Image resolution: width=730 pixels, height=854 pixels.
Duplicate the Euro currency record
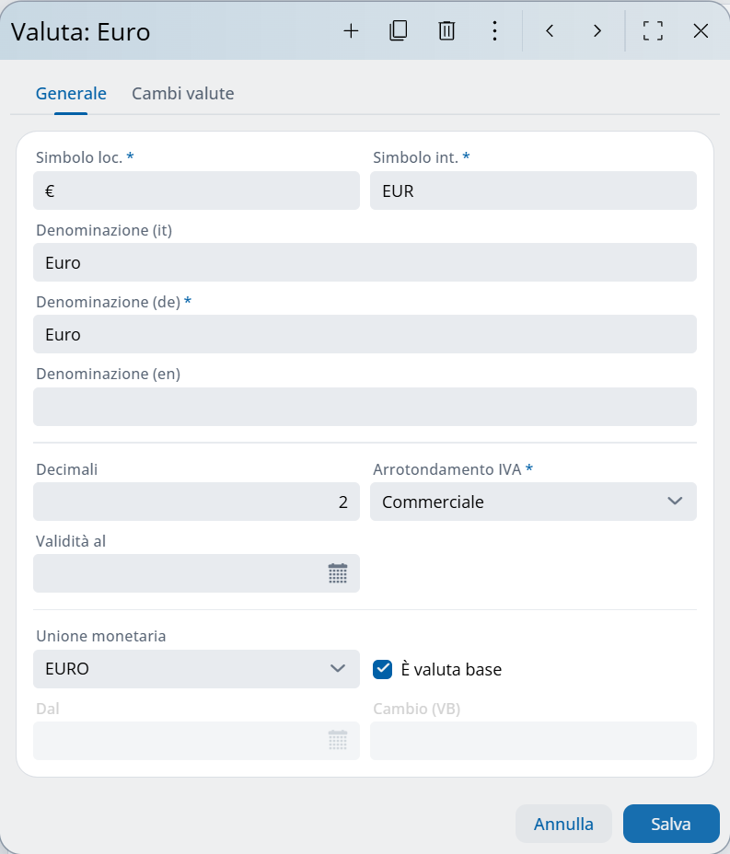click(399, 30)
